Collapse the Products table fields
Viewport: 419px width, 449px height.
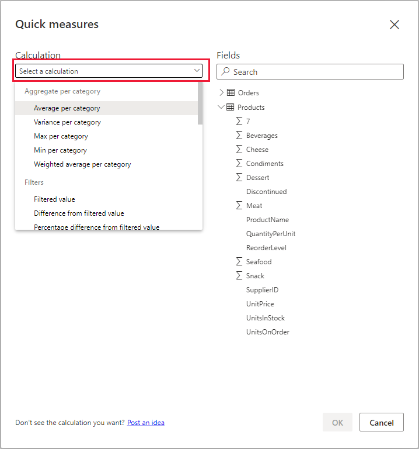pyautogui.click(x=221, y=107)
